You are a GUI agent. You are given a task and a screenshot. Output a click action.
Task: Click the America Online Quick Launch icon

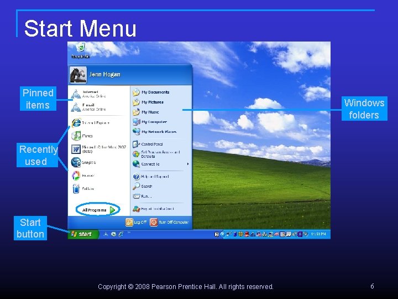[x=106, y=234]
